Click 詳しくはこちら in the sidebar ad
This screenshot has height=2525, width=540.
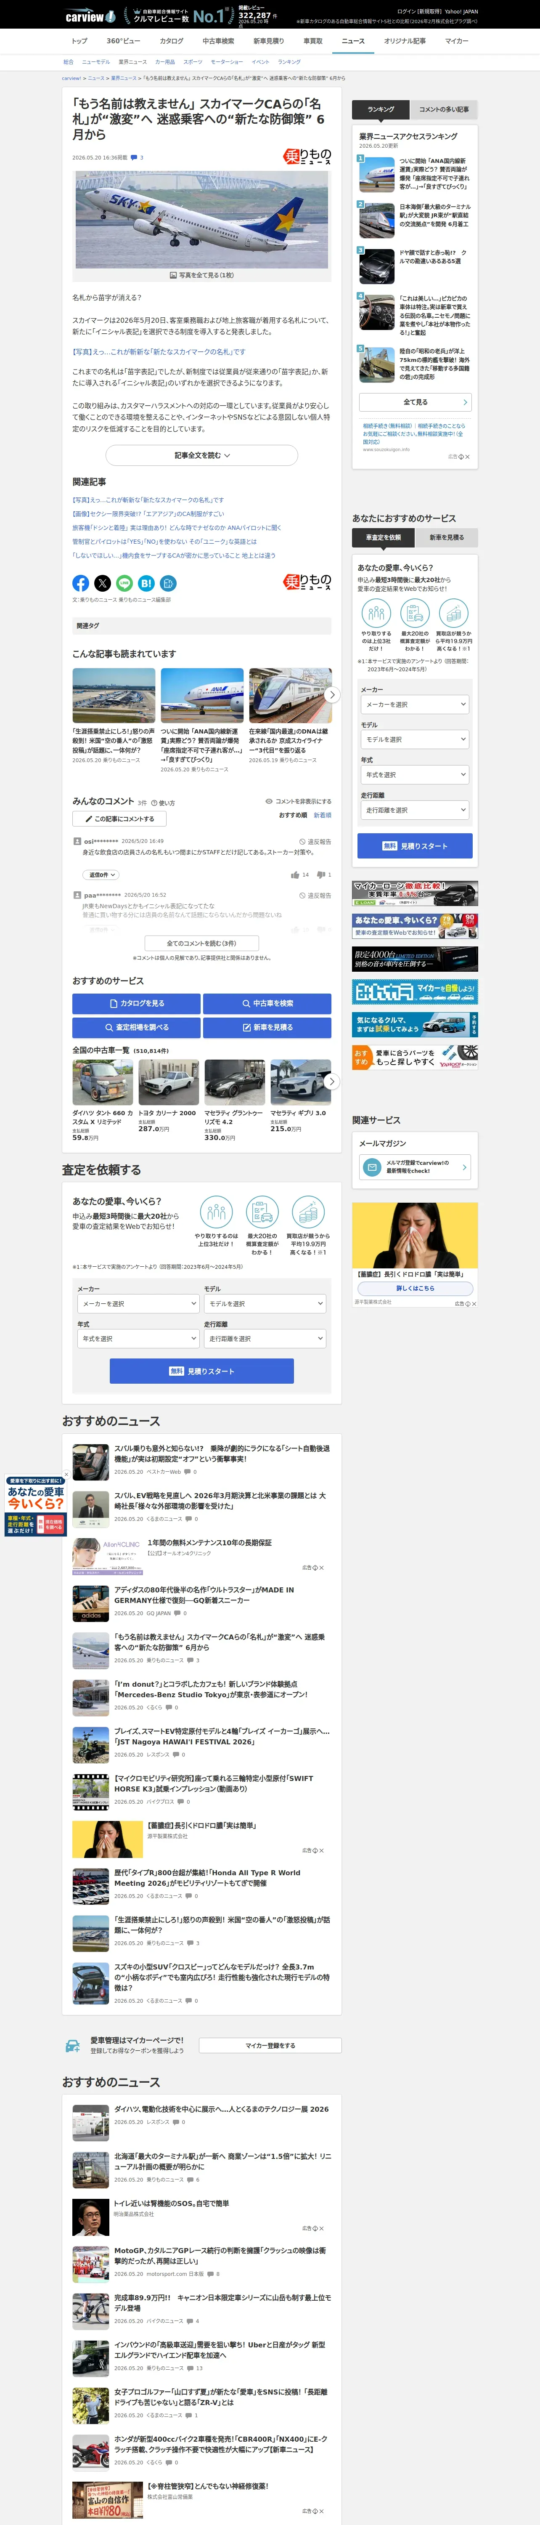pos(416,1288)
